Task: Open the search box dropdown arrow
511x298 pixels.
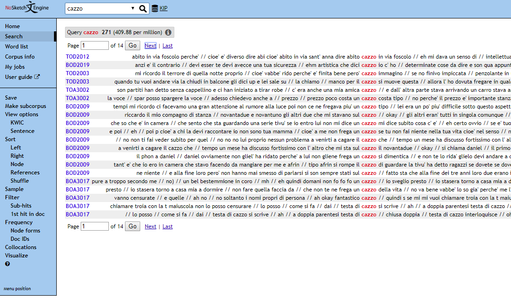Action: pos(133,8)
